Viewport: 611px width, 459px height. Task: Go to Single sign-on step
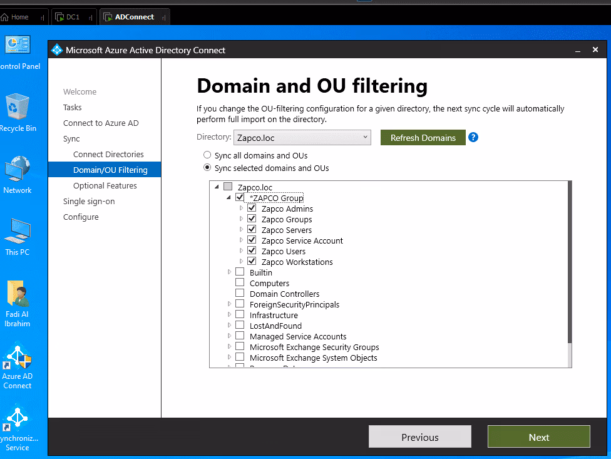[89, 202]
